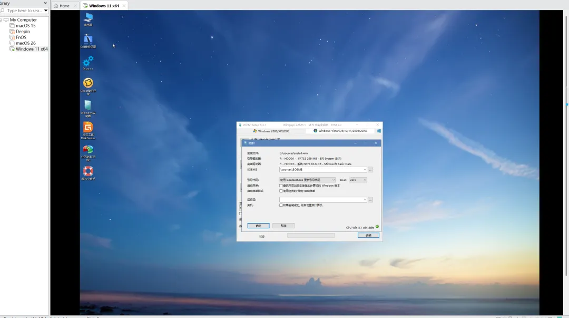Launch the lifebuoy WePE helper icon

[88, 173]
